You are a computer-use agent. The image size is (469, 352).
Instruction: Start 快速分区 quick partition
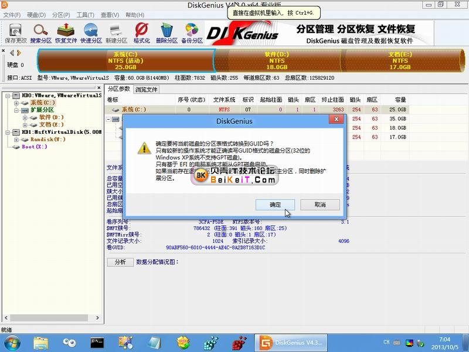pos(91,33)
